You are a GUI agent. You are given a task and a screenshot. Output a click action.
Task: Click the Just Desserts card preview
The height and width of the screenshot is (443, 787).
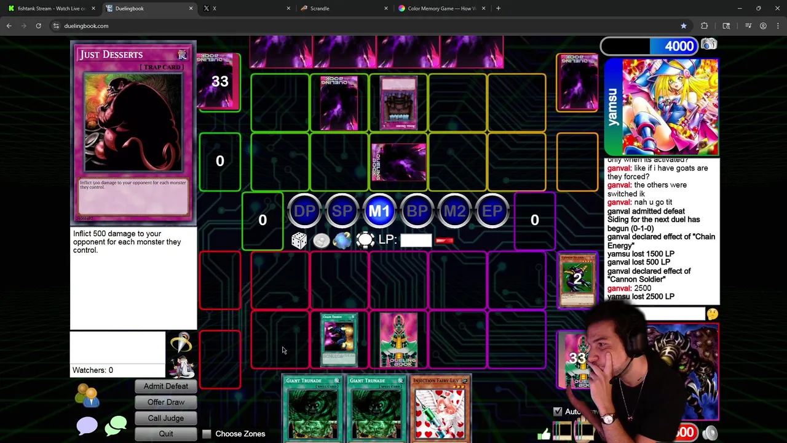133,132
